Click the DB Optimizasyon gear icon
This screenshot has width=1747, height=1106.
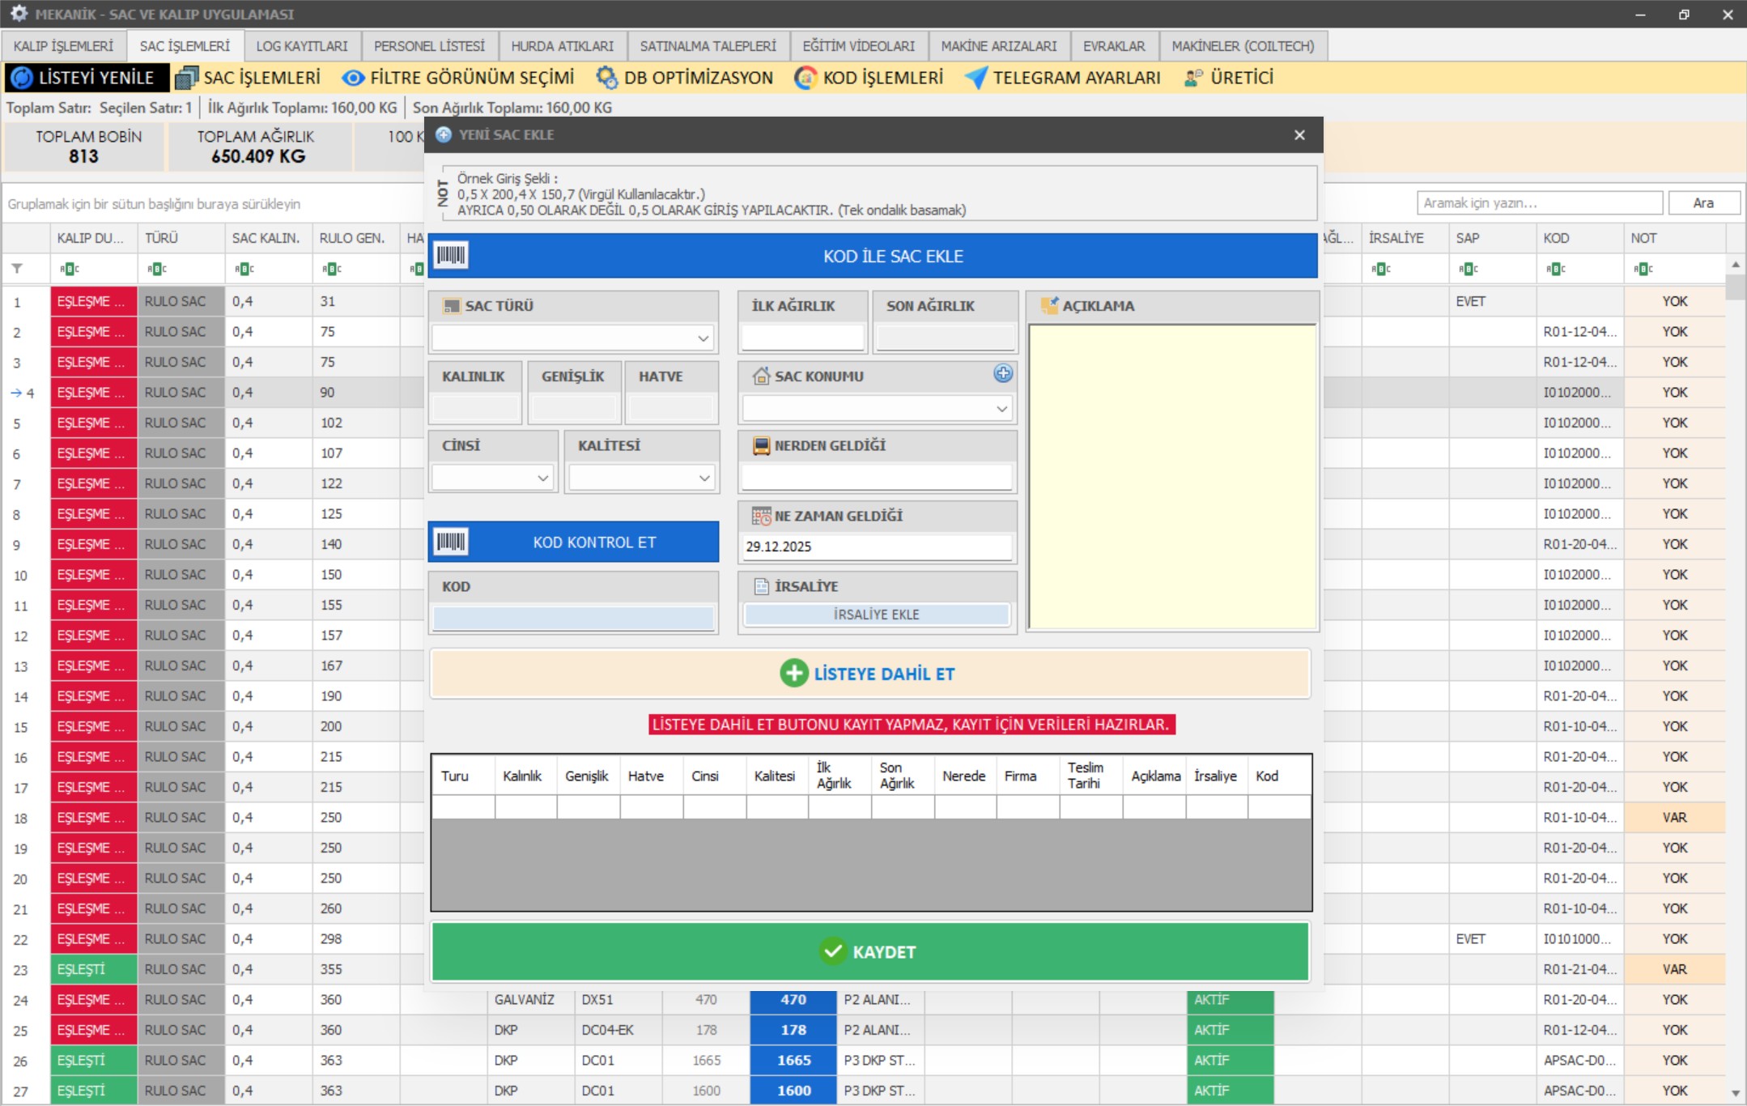[606, 78]
